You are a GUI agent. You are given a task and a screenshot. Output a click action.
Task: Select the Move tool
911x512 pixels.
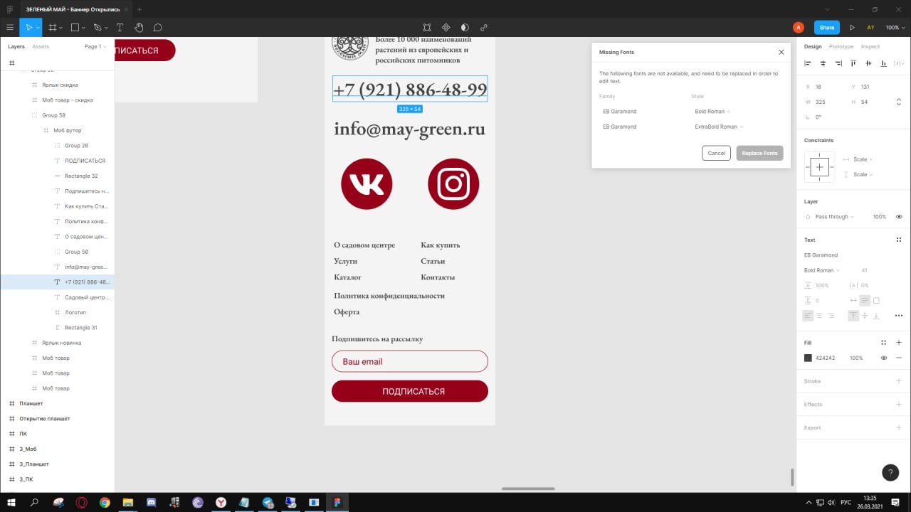(x=29, y=28)
